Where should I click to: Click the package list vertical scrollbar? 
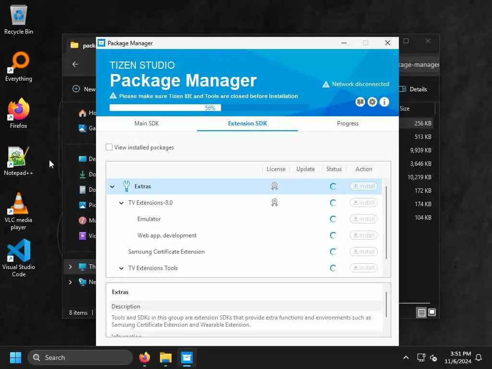[x=386, y=223]
